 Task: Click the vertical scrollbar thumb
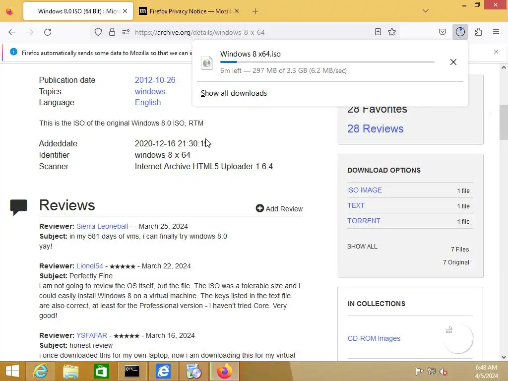coord(504,122)
